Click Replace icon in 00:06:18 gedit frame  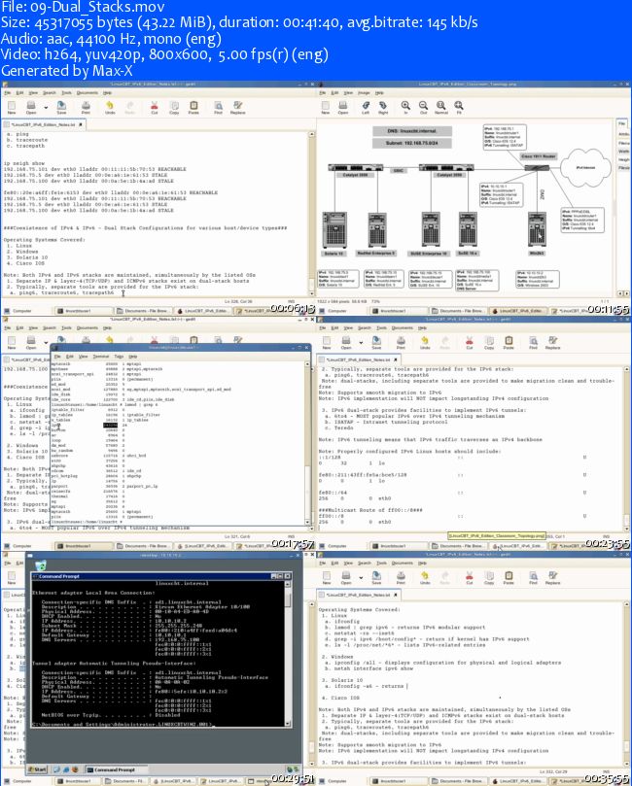coord(238,107)
